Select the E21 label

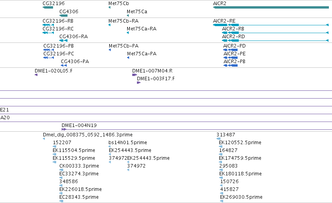tap(4, 110)
